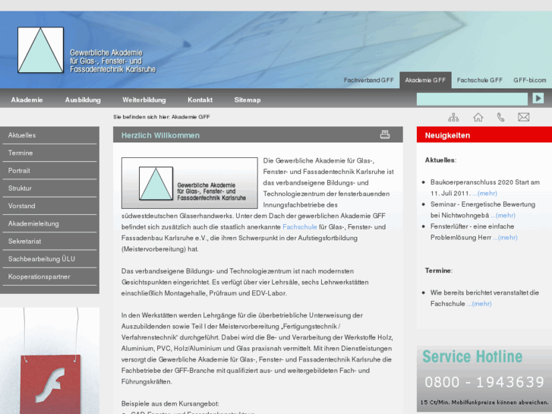Click the academy logo image in welcome article
552x414 pixels.
point(189,183)
